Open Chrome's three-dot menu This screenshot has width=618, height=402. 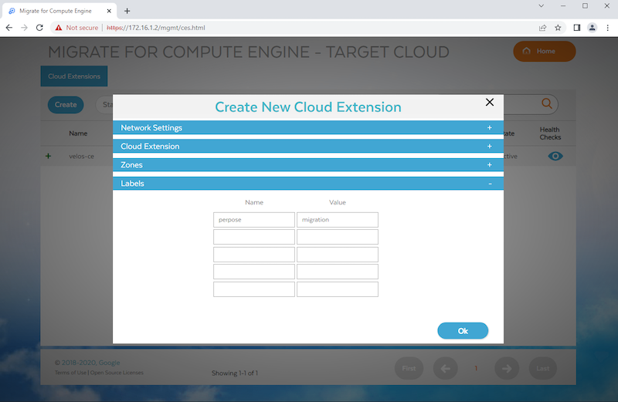point(607,27)
